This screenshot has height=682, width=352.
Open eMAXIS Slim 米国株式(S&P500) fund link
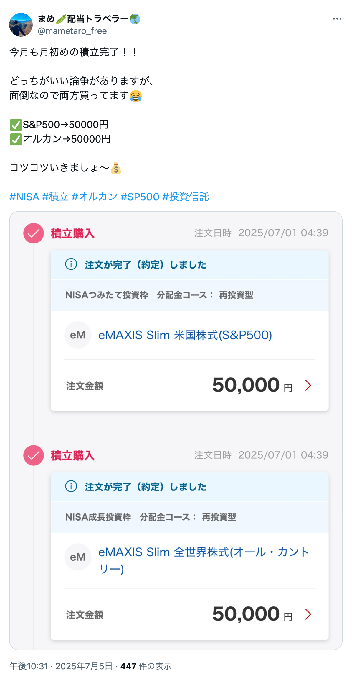tap(185, 335)
